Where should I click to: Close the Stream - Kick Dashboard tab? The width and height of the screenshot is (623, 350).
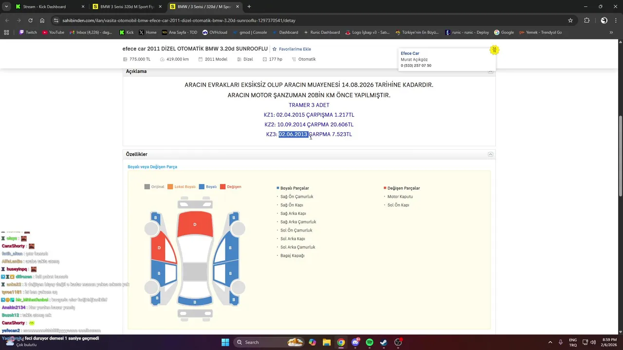coord(83,7)
